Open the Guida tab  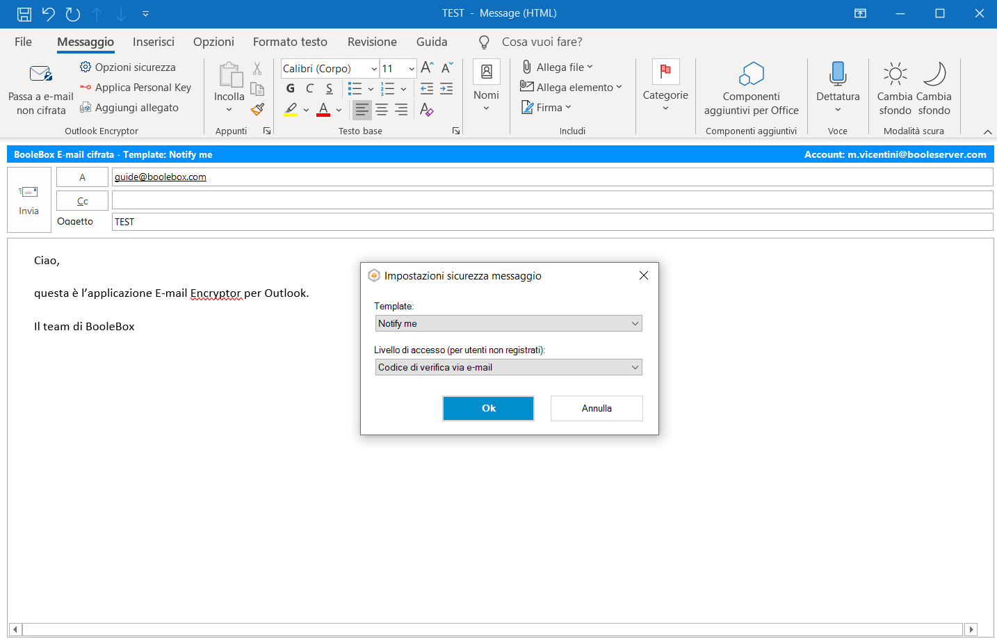click(432, 42)
